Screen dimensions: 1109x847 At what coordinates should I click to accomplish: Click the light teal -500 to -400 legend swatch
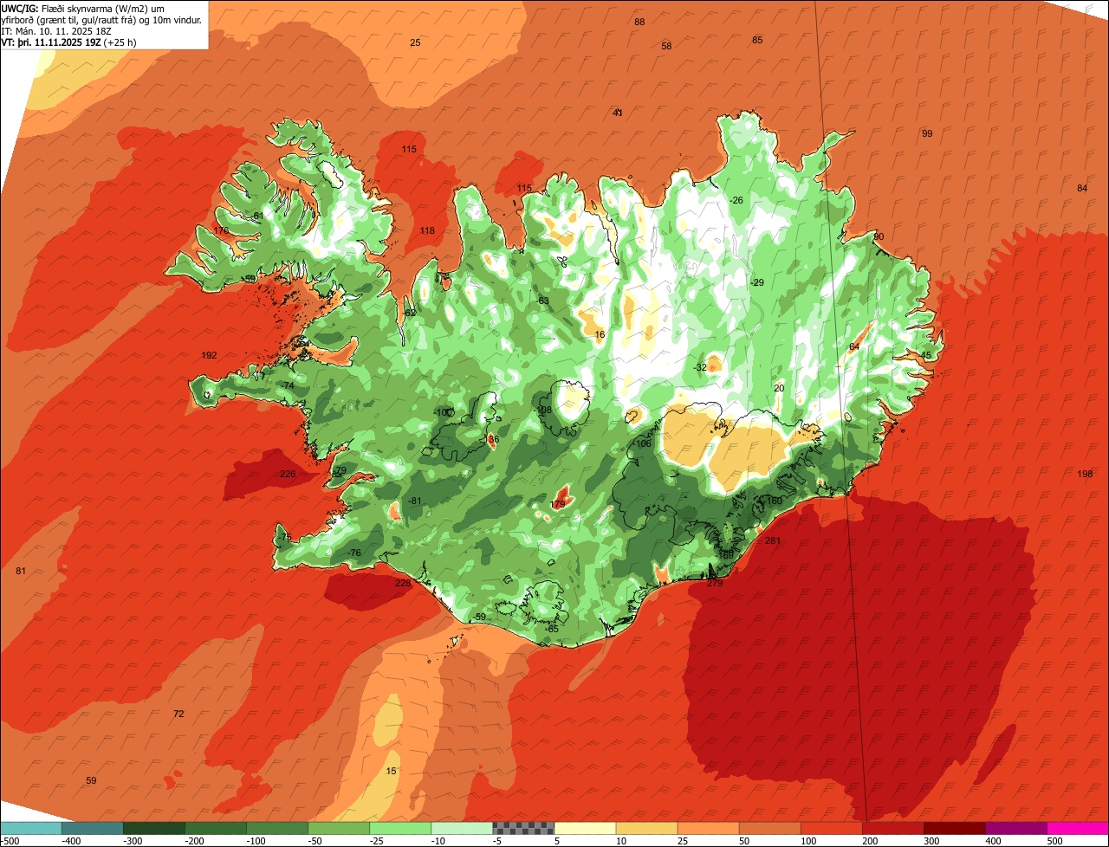pyautogui.click(x=30, y=828)
